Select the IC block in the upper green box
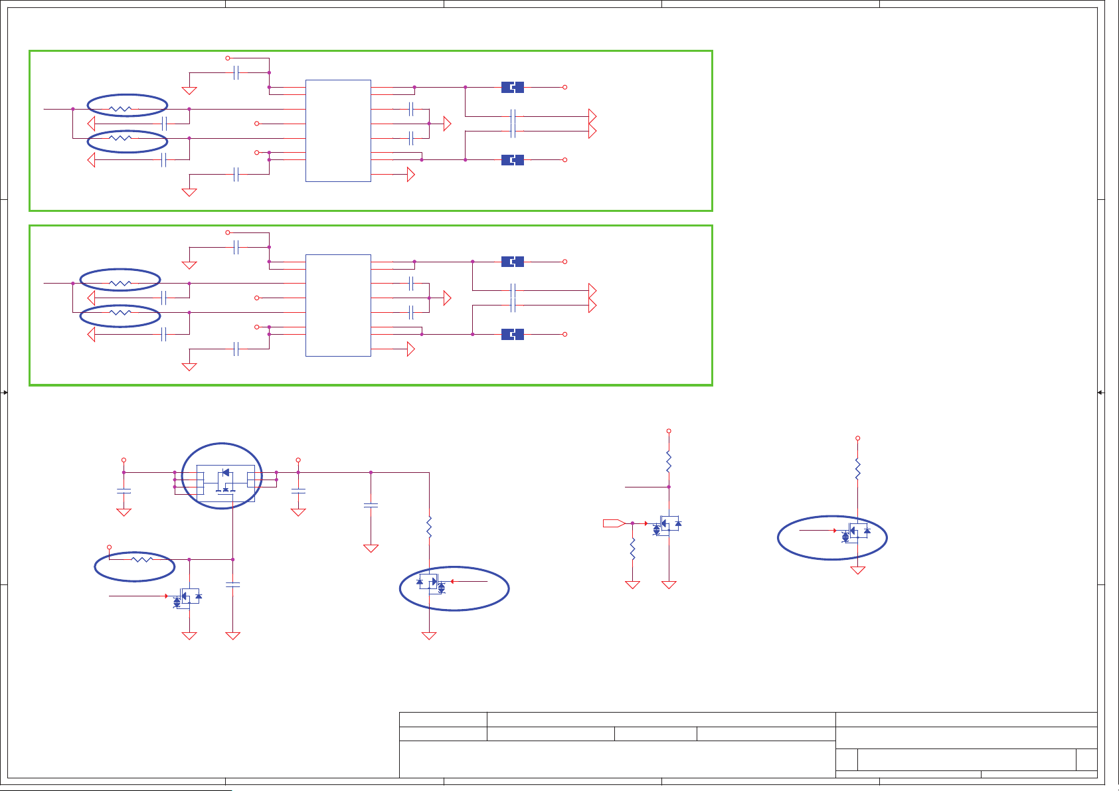 click(338, 131)
